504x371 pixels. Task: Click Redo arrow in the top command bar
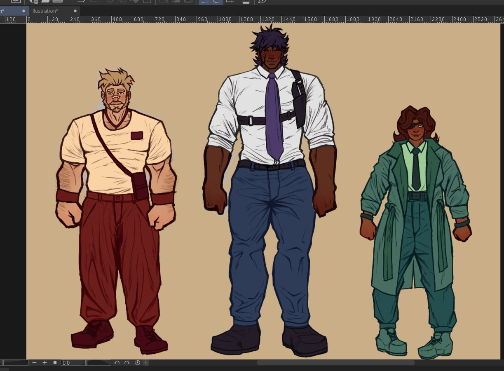click(94, 1)
